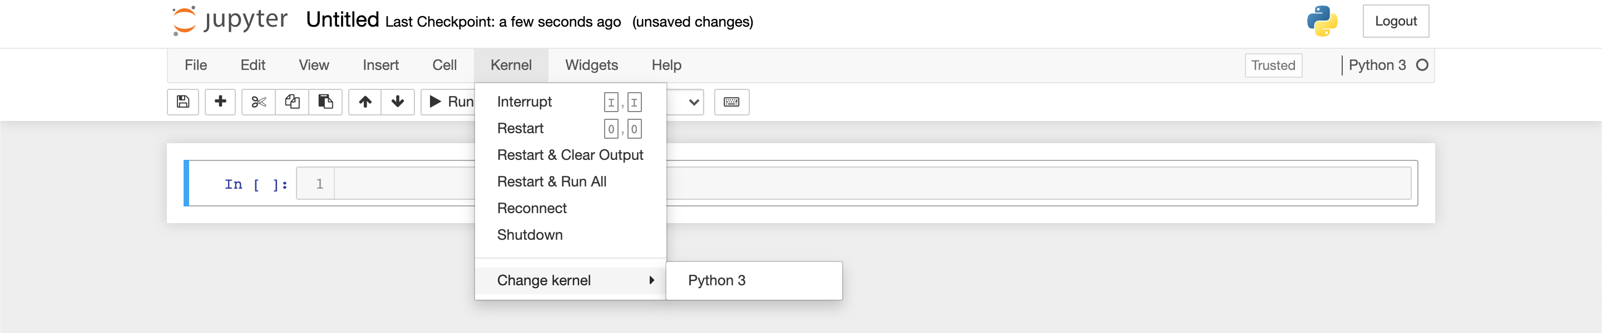
Task: Open the command palette keyboard icon
Action: coord(731,102)
